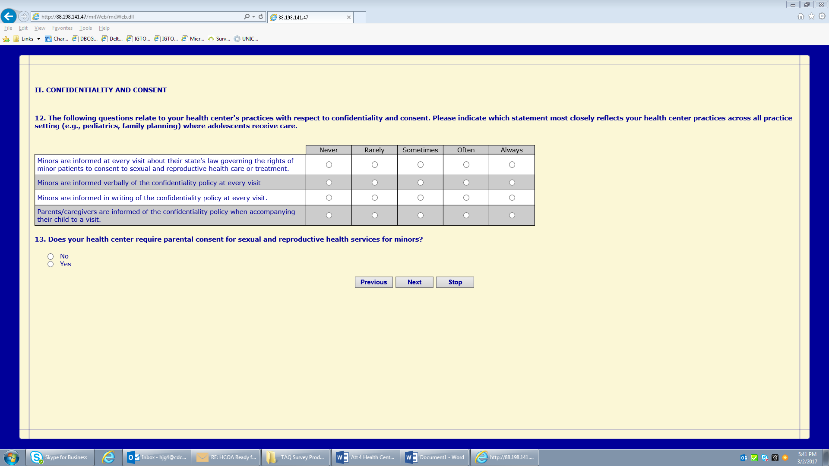Expand the Links folder dropdown arrow

38,39
